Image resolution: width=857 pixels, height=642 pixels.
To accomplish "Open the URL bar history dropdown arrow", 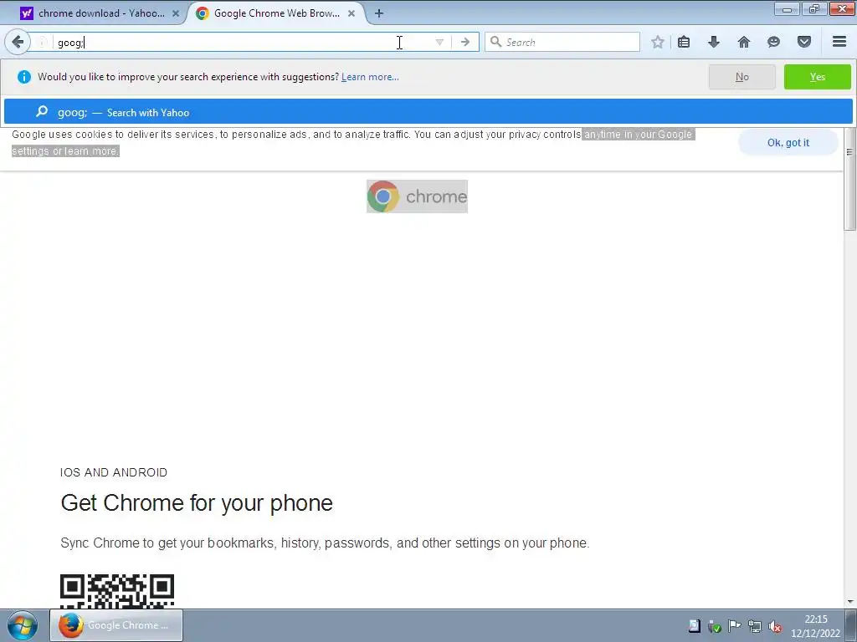I will pos(439,42).
